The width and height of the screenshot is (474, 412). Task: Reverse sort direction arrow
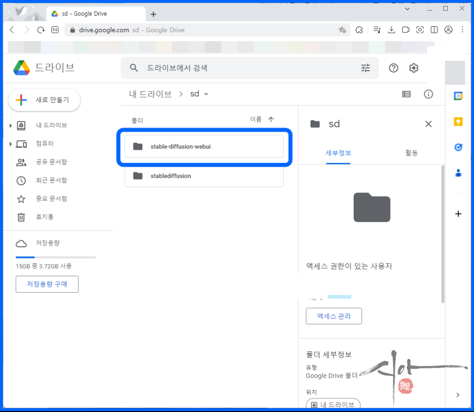(x=271, y=119)
